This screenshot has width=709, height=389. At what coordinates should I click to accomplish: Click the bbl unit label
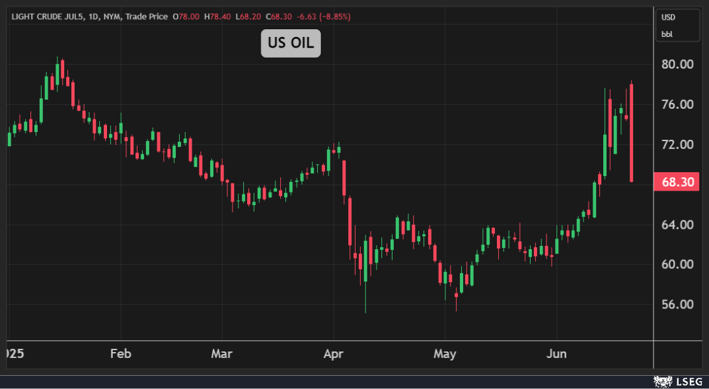(x=666, y=34)
